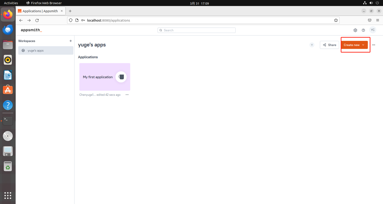This screenshot has width=383, height=204.
Task: Open Firefox tracking protection shield icon
Action: 70,20
